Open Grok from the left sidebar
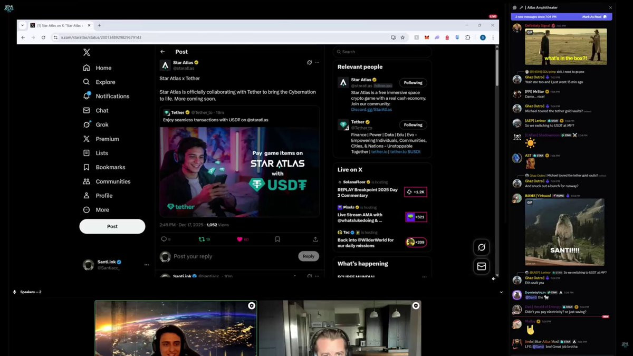Viewport: 633px width, 356px height. pos(95,124)
